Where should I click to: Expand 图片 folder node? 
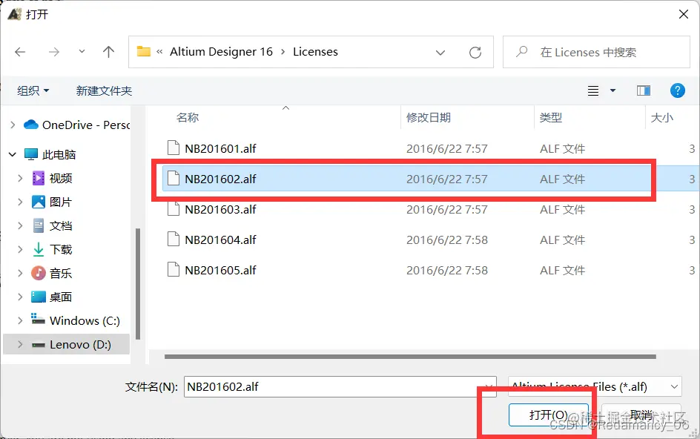20,202
